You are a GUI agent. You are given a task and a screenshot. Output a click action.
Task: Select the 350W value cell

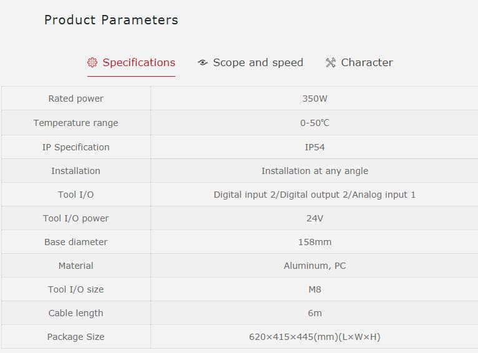[x=315, y=99]
